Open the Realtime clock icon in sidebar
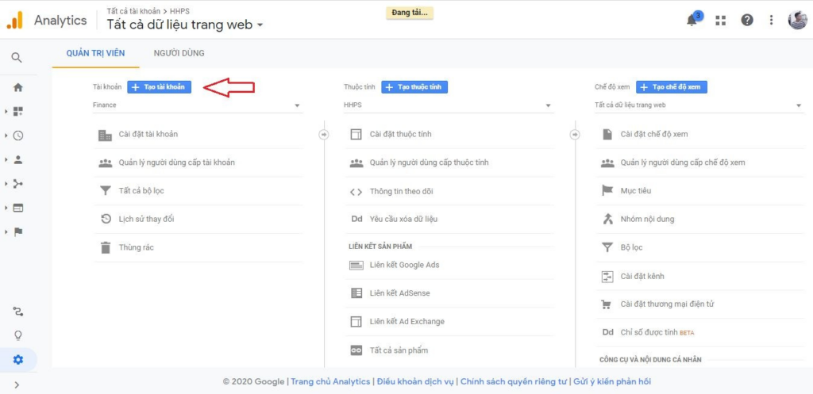 point(17,136)
